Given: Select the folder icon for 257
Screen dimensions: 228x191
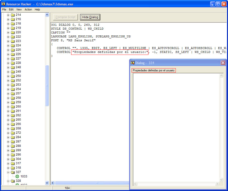Looking at the screenshot, I should click(13, 93).
